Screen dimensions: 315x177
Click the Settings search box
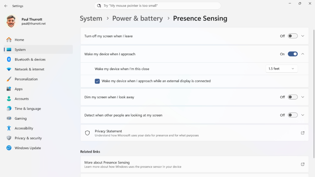click(x=157, y=6)
